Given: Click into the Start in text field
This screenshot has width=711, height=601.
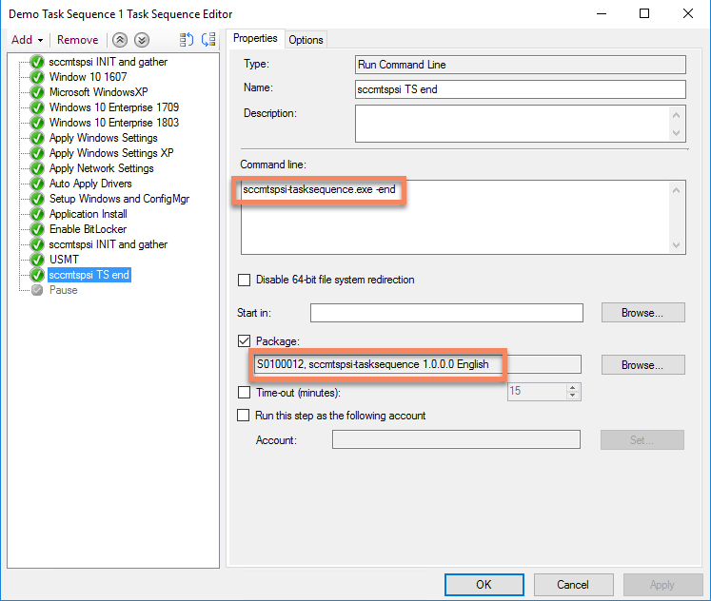Looking at the screenshot, I should pyautogui.click(x=446, y=313).
